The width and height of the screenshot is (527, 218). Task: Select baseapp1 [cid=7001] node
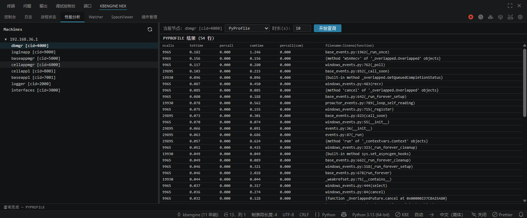[79, 77]
